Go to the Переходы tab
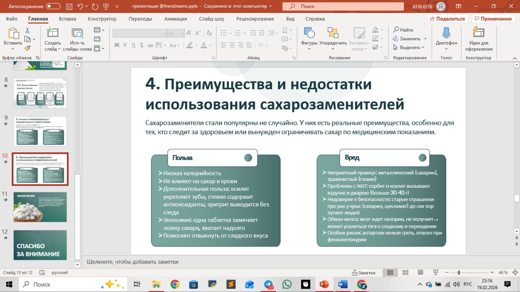Image resolution: width=520 pixels, height=292 pixels. tap(140, 19)
